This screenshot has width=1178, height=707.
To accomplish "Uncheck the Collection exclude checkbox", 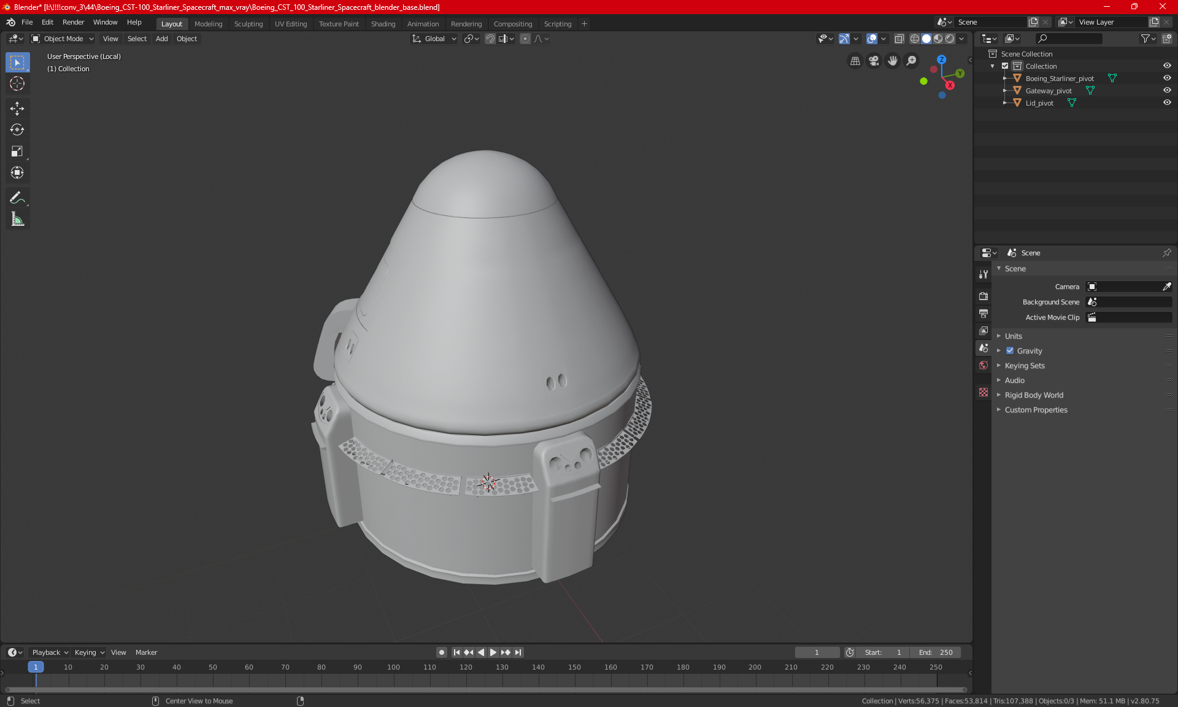I will coord(1005,66).
